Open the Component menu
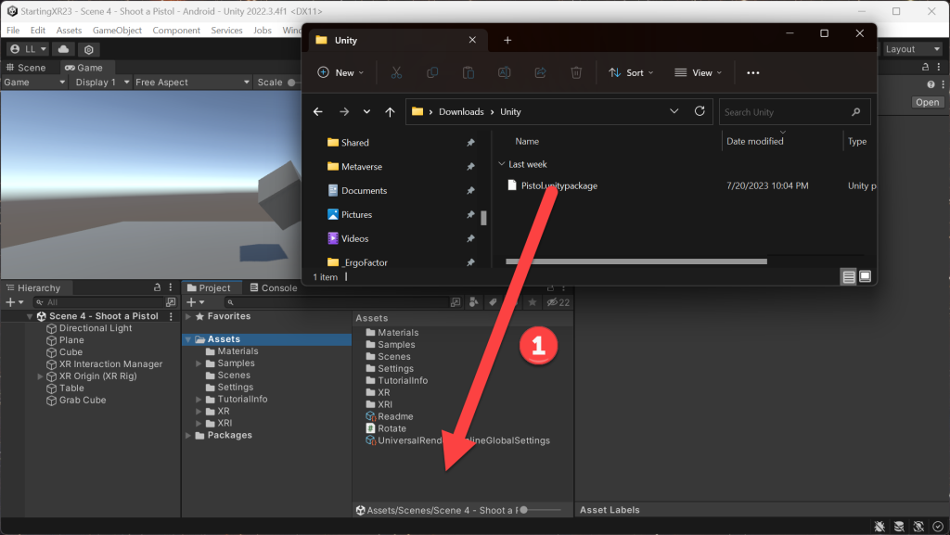Screen dimensions: 950x535 (176, 31)
